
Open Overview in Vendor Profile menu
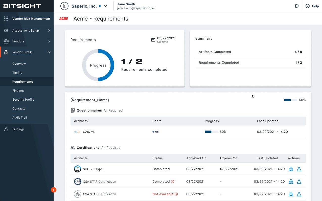19,64
